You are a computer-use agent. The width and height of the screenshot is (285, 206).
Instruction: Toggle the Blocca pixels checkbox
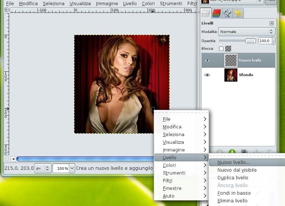(x=221, y=49)
